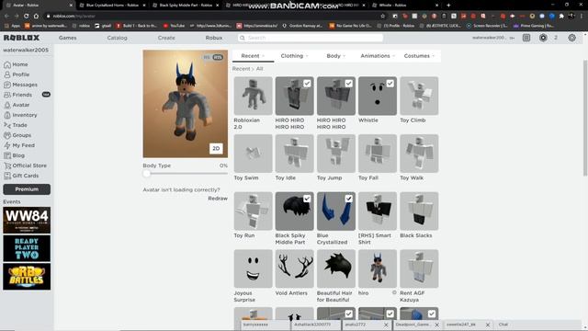Equip the [RHS] Smart Shirt
Screen dimensions: 588x331
tap(378, 211)
